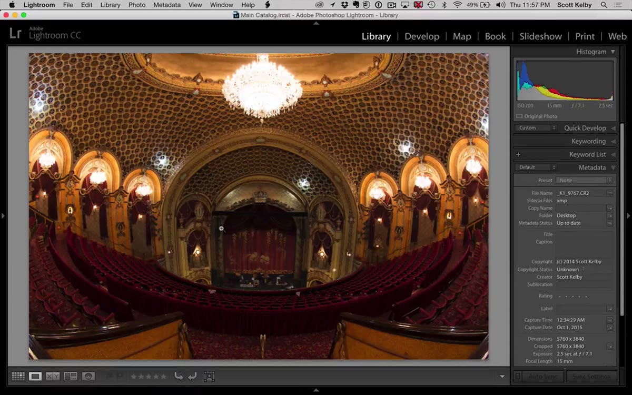Viewport: 632px width, 395px height.
Task: Click Capture Time edit icon
Action: pyautogui.click(x=610, y=320)
